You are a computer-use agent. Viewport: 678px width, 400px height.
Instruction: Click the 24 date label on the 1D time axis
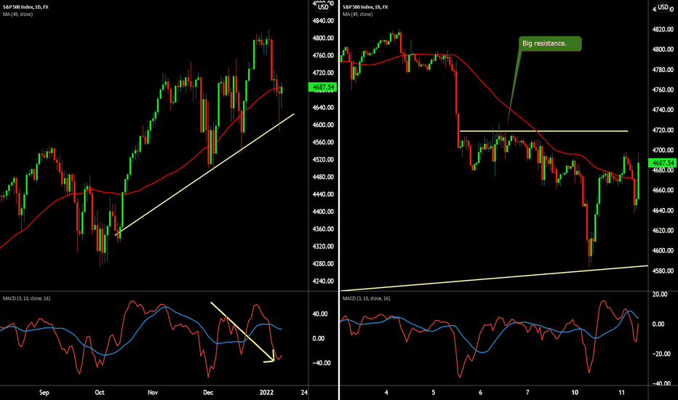[304, 393]
